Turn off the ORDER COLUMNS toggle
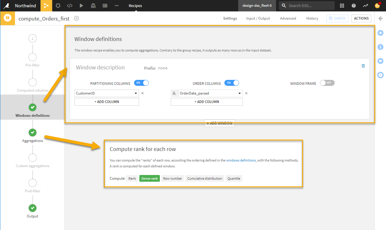The image size is (386, 230). pyautogui.click(x=232, y=83)
